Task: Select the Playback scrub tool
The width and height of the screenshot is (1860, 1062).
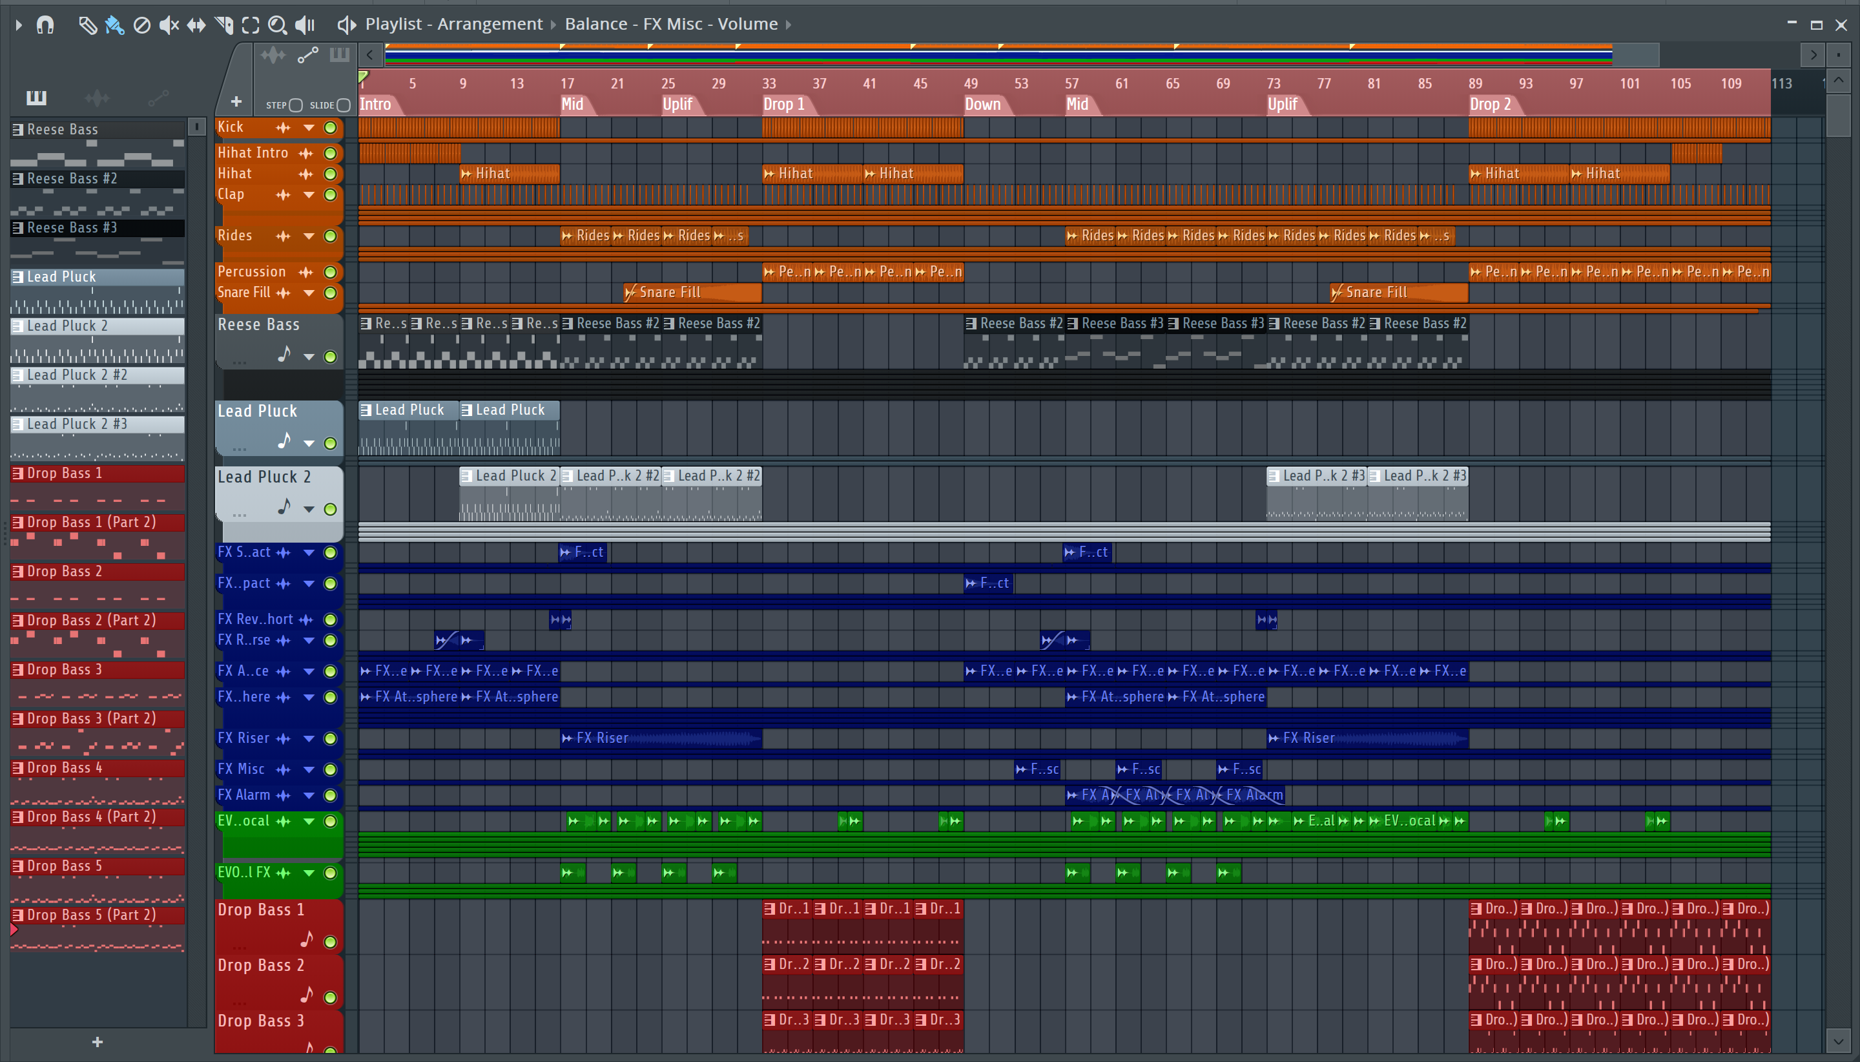Action: point(305,25)
